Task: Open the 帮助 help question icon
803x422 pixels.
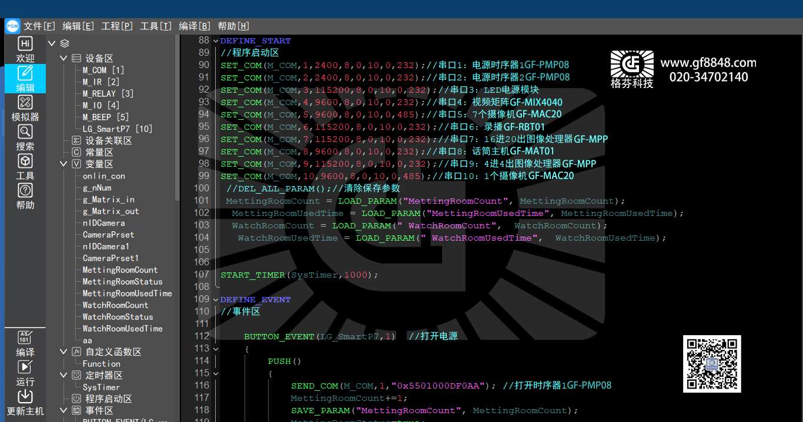Action: click(25, 196)
